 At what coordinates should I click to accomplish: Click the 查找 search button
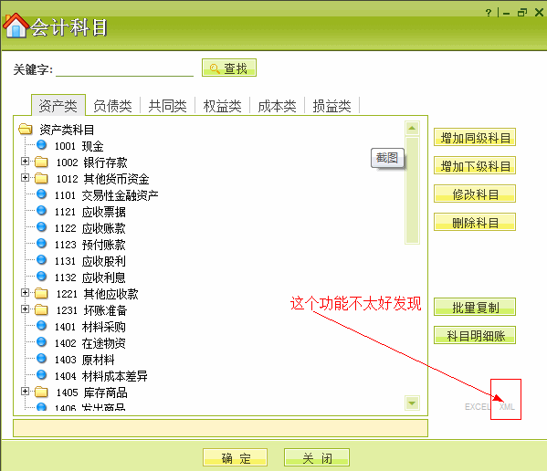[229, 68]
